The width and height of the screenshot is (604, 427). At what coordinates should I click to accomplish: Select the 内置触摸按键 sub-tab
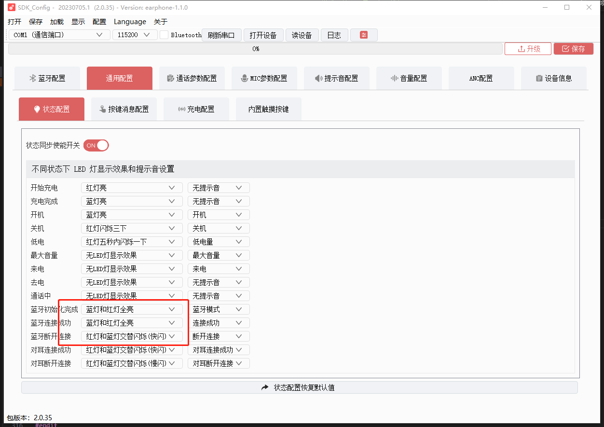click(x=269, y=109)
